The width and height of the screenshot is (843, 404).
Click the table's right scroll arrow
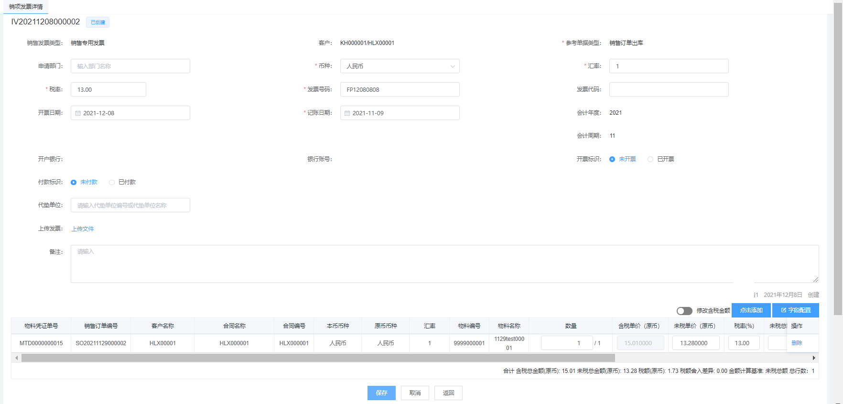coord(813,358)
